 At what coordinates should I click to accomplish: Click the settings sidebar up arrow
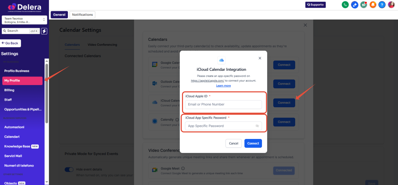point(47,61)
